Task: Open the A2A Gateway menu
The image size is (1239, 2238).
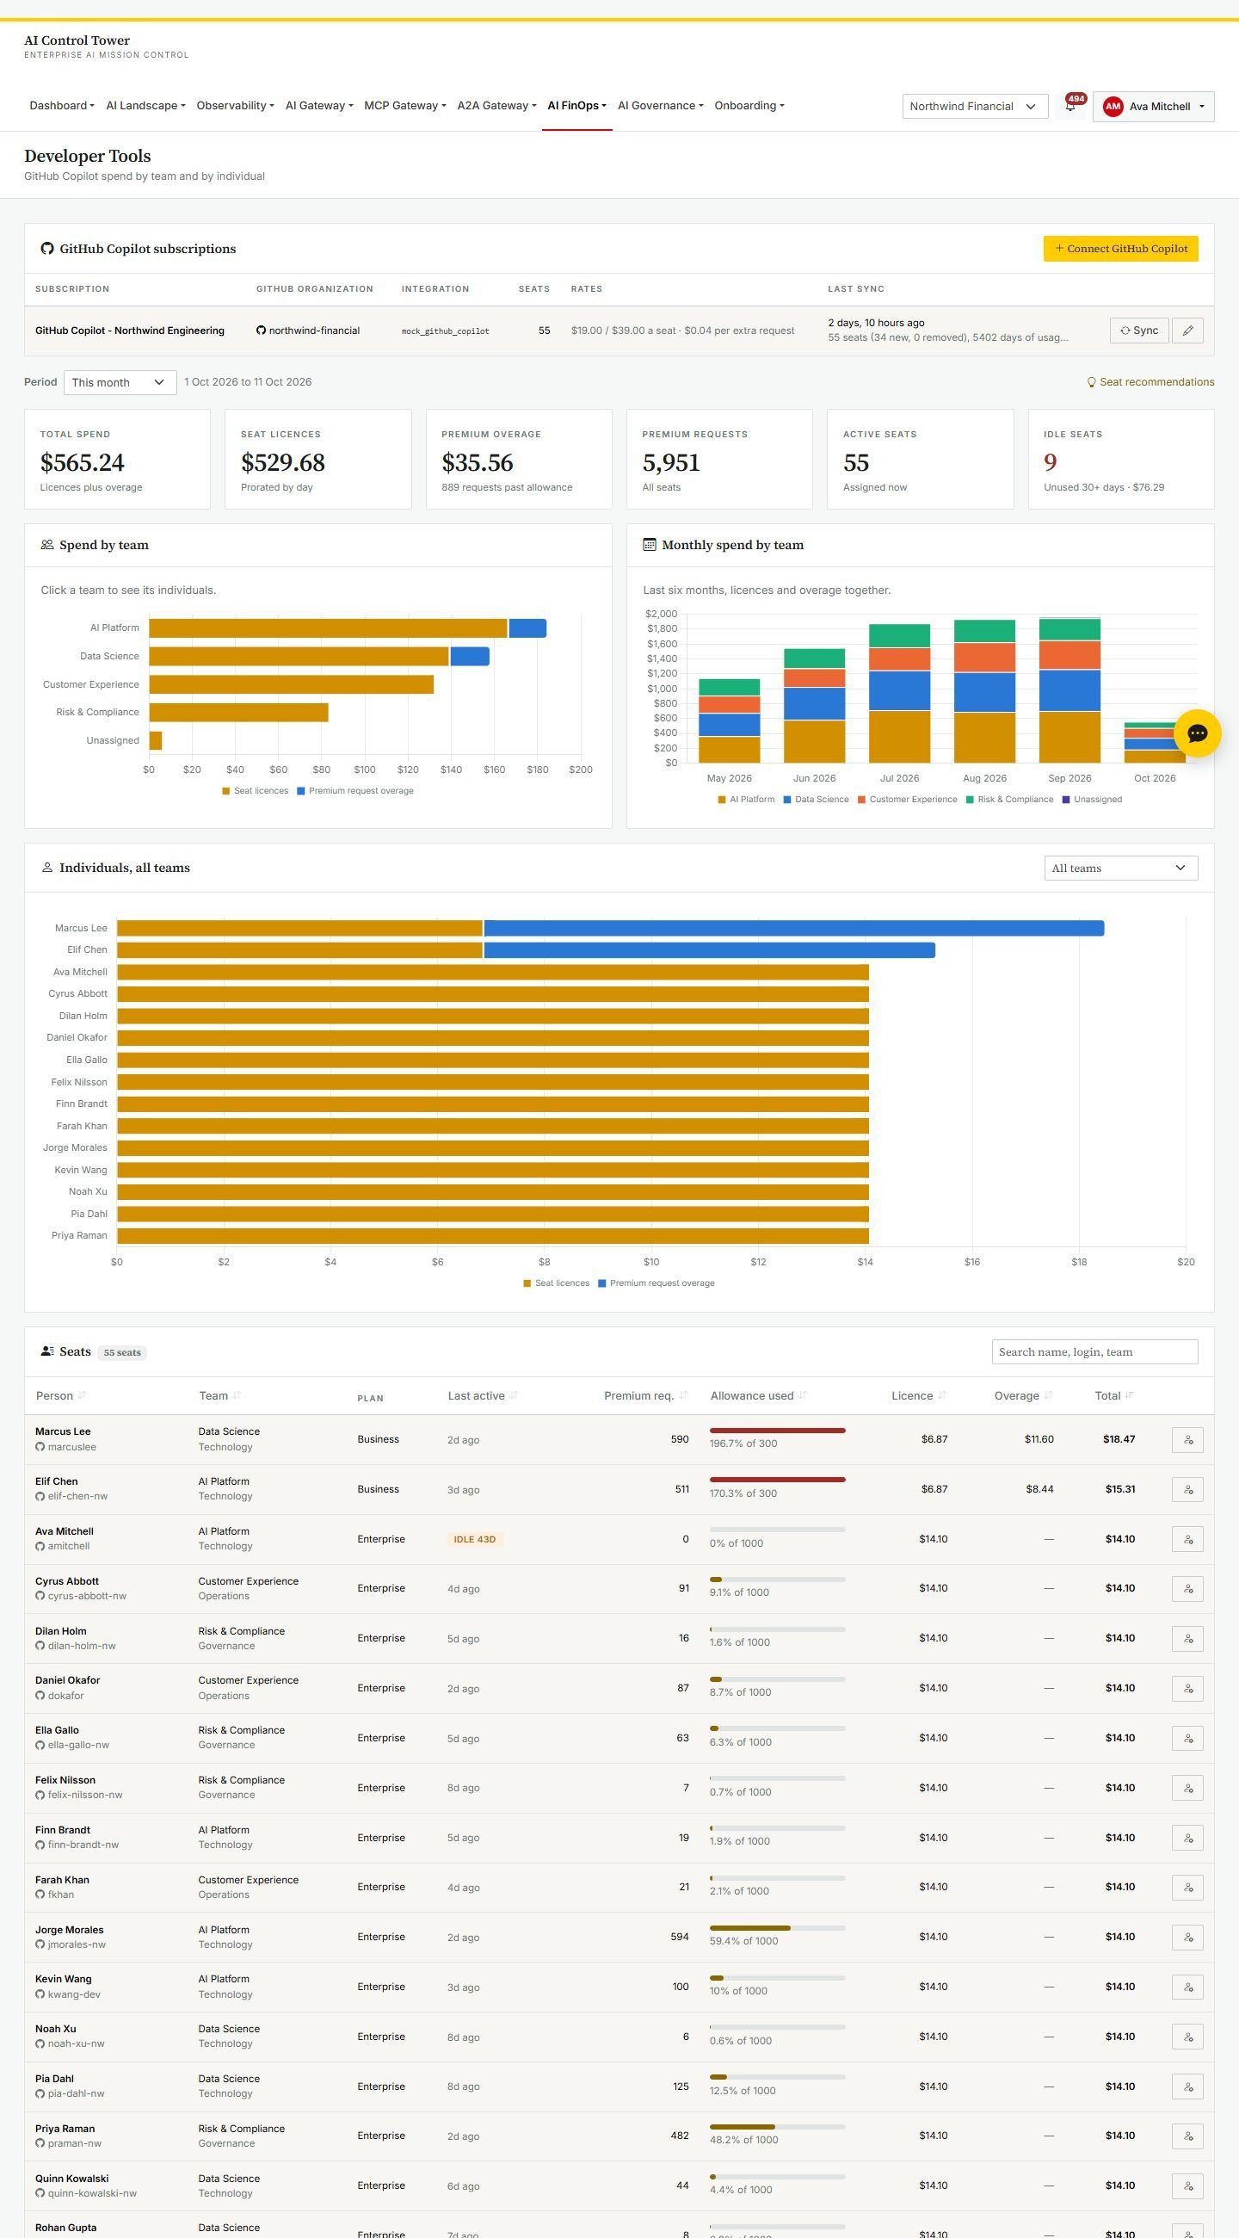Action: coord(496,106)
